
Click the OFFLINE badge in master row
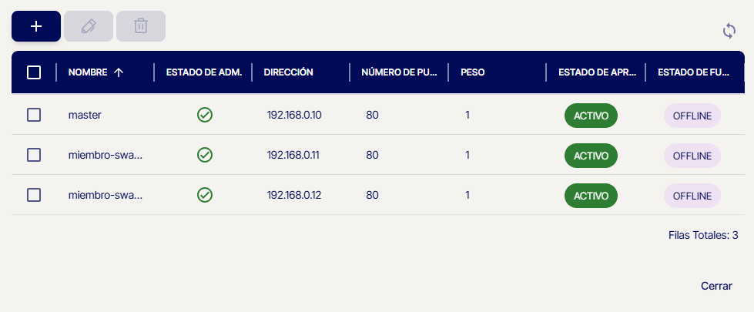[x=692, y=116]
